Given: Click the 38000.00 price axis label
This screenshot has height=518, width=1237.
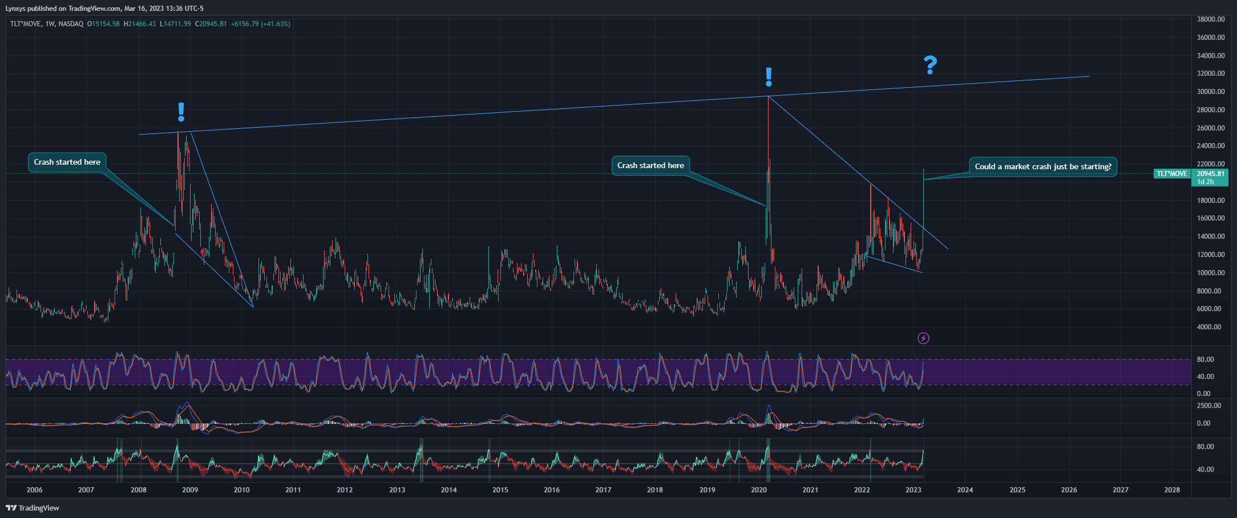Looking at the screenshot, I should pyautogui.click(x=1211, y=19).
